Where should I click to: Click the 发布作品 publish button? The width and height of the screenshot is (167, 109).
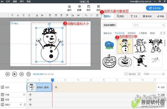click(155, 8)
